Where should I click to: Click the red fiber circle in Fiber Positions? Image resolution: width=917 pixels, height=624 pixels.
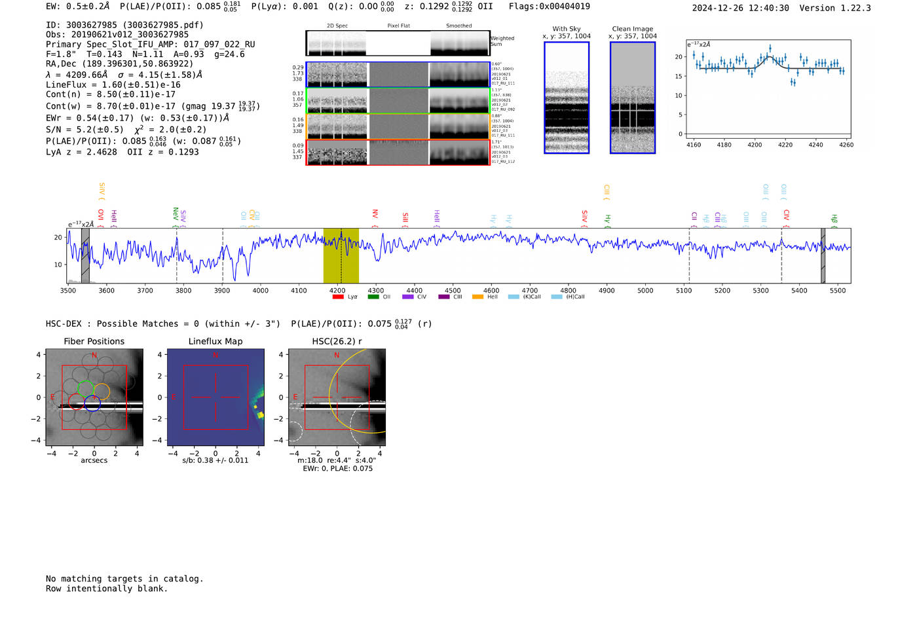pyautogui.click(x=77, y=401)
